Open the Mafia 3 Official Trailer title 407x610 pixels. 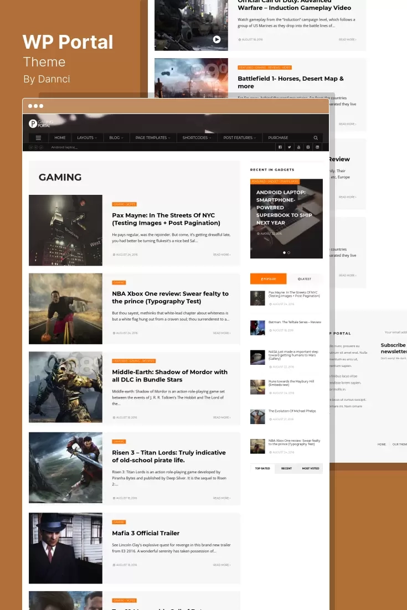[146, 534]
